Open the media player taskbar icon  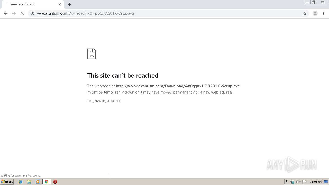pos(38,182)
